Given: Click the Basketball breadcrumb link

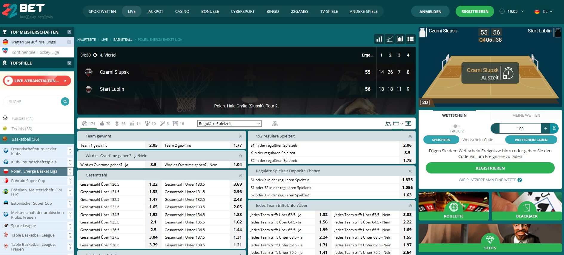Looking at the screenshot, I should point(123,40).
